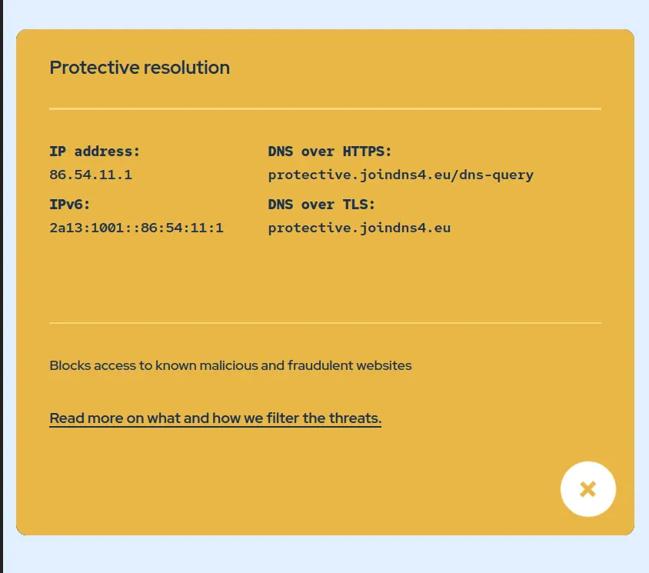Click the Read more text of link
649x573 pixels.
86,418
